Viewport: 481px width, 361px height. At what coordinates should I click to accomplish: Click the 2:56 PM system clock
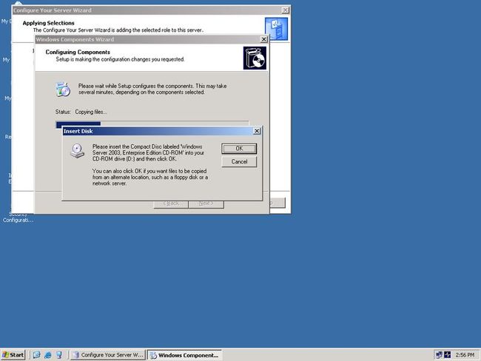[x=465, y=355]
